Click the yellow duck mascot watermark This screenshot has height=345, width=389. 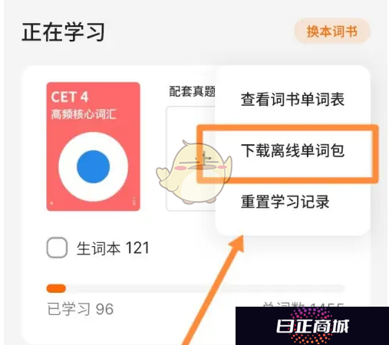pos(194,172)
